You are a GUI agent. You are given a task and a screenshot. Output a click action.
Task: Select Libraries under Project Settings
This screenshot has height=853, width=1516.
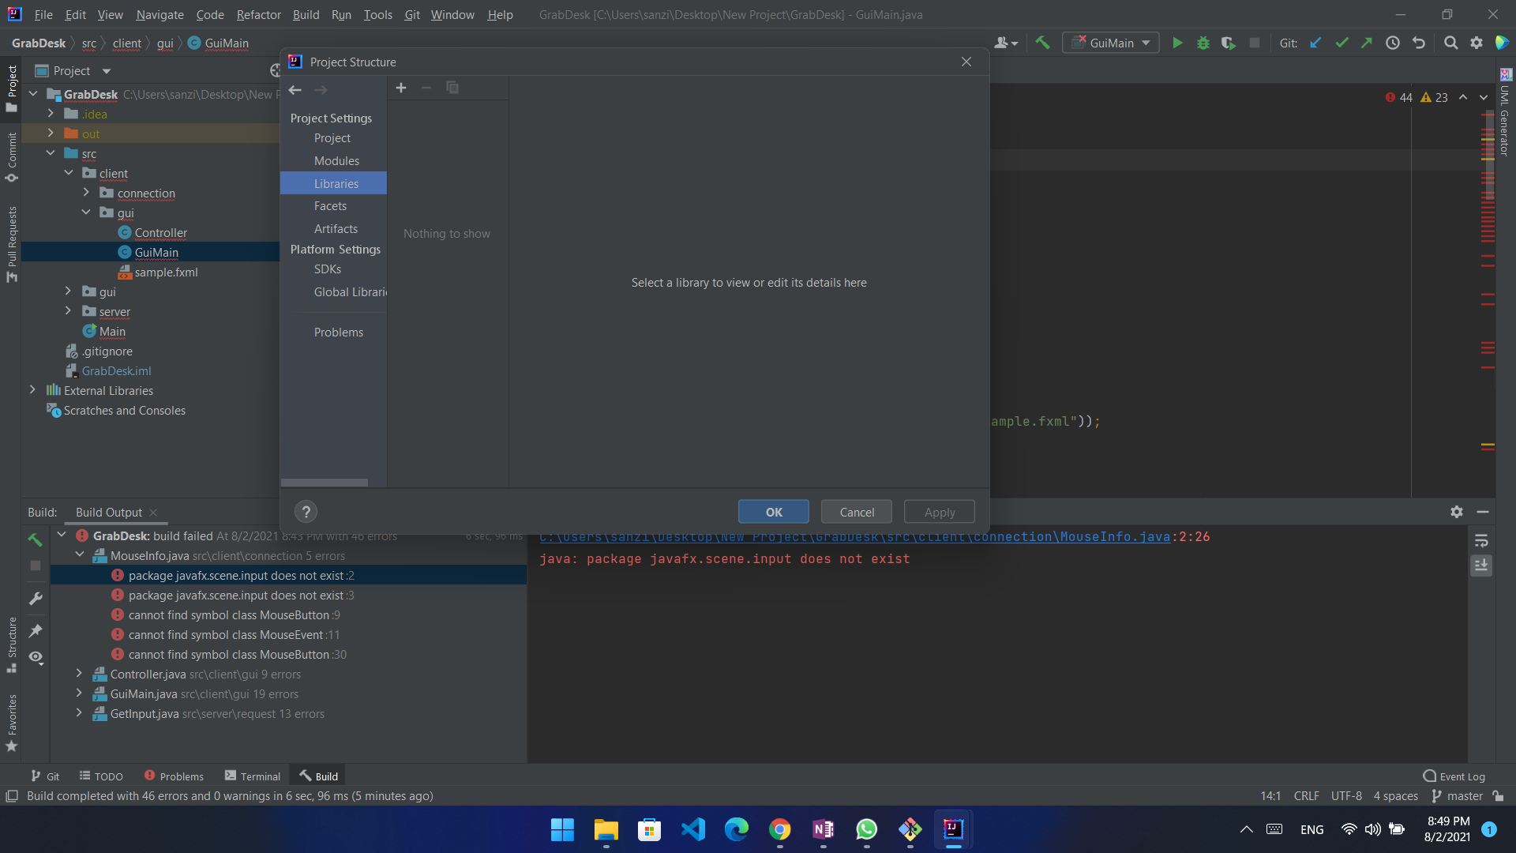tap(336, 182)
